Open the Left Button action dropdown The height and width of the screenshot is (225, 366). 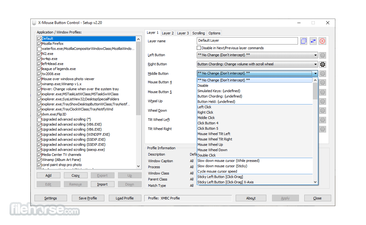click(257, 55)
